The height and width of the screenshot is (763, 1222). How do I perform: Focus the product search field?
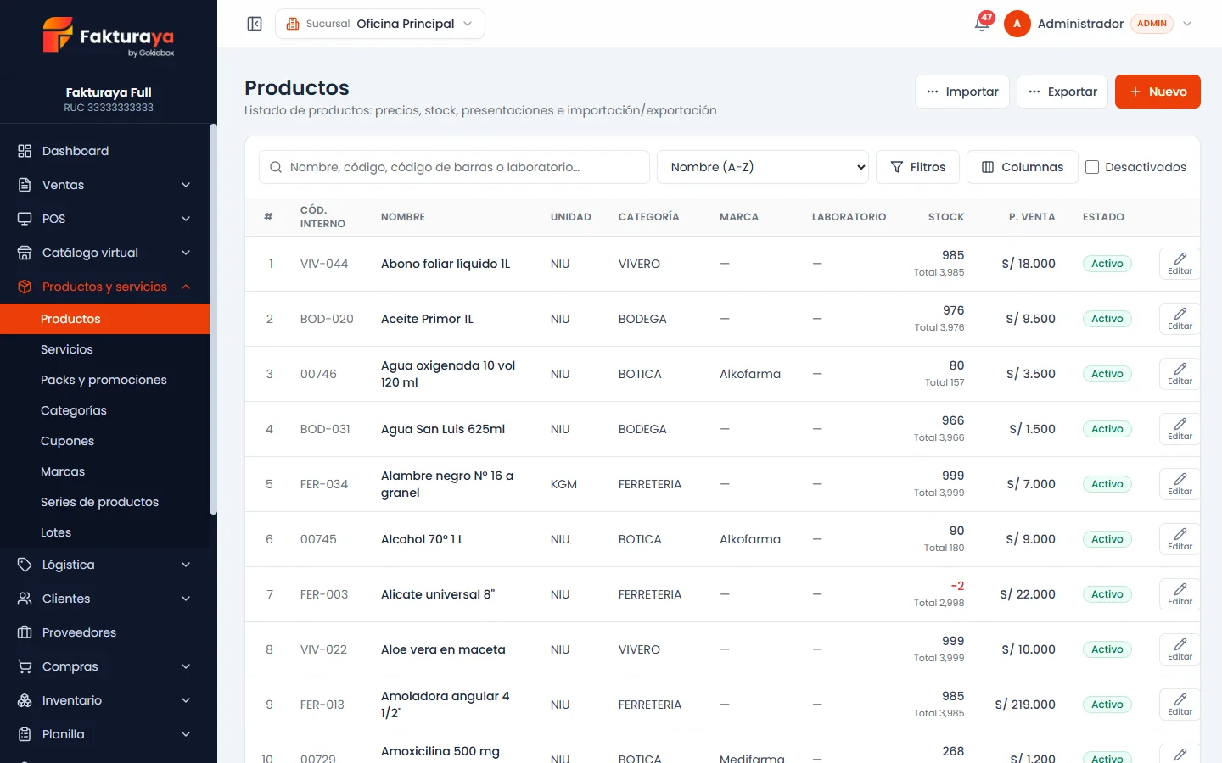[454, 167]
